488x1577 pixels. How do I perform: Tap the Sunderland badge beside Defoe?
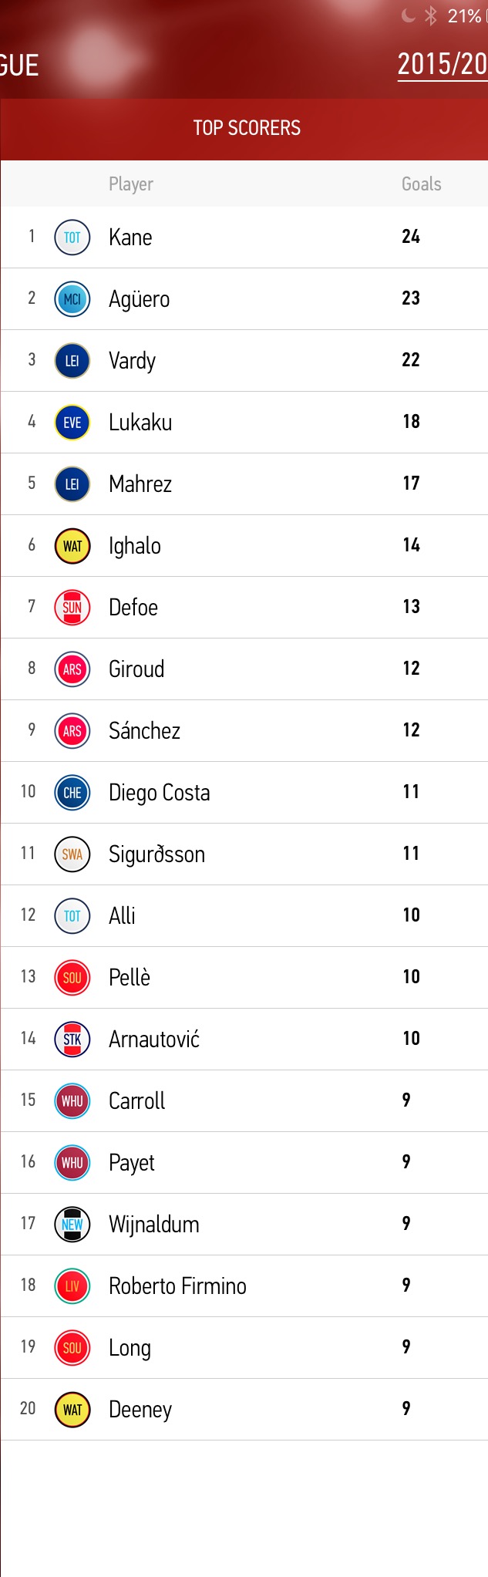[72, 608]
